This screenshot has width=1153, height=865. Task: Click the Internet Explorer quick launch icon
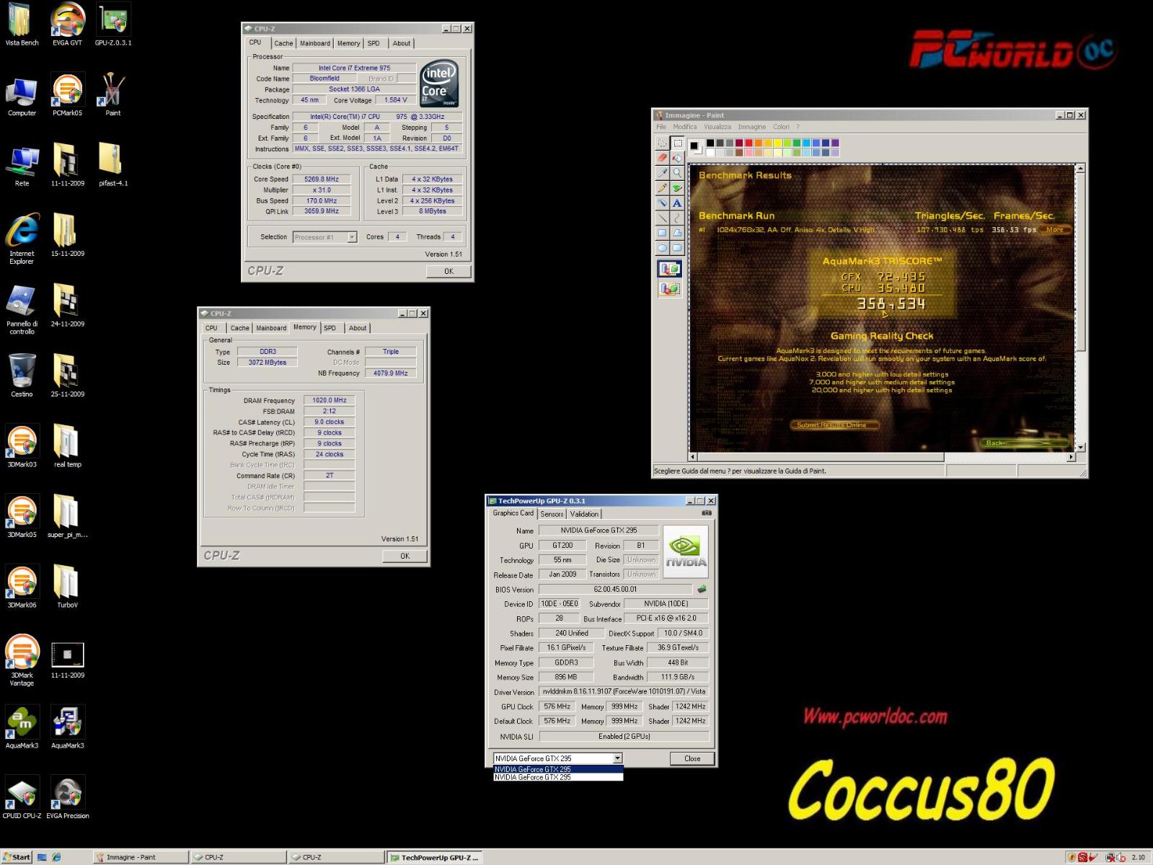click(x=56, y=857)
